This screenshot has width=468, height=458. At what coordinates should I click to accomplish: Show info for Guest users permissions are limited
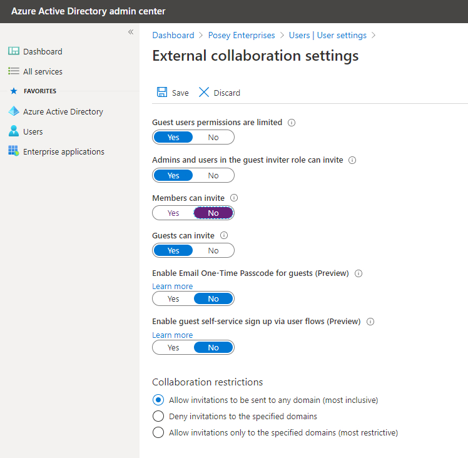[x=292, y=123]
